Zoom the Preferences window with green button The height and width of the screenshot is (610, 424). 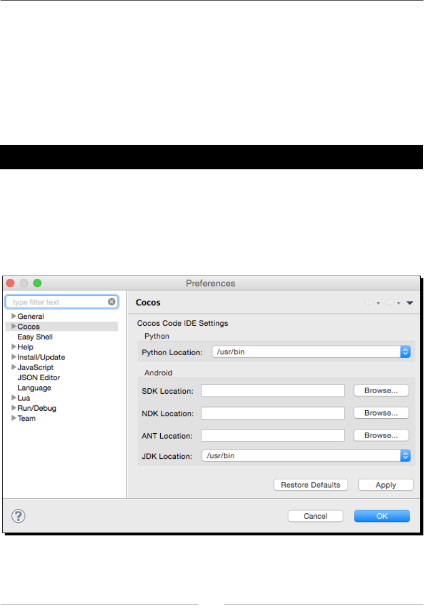tap(37, 283)
